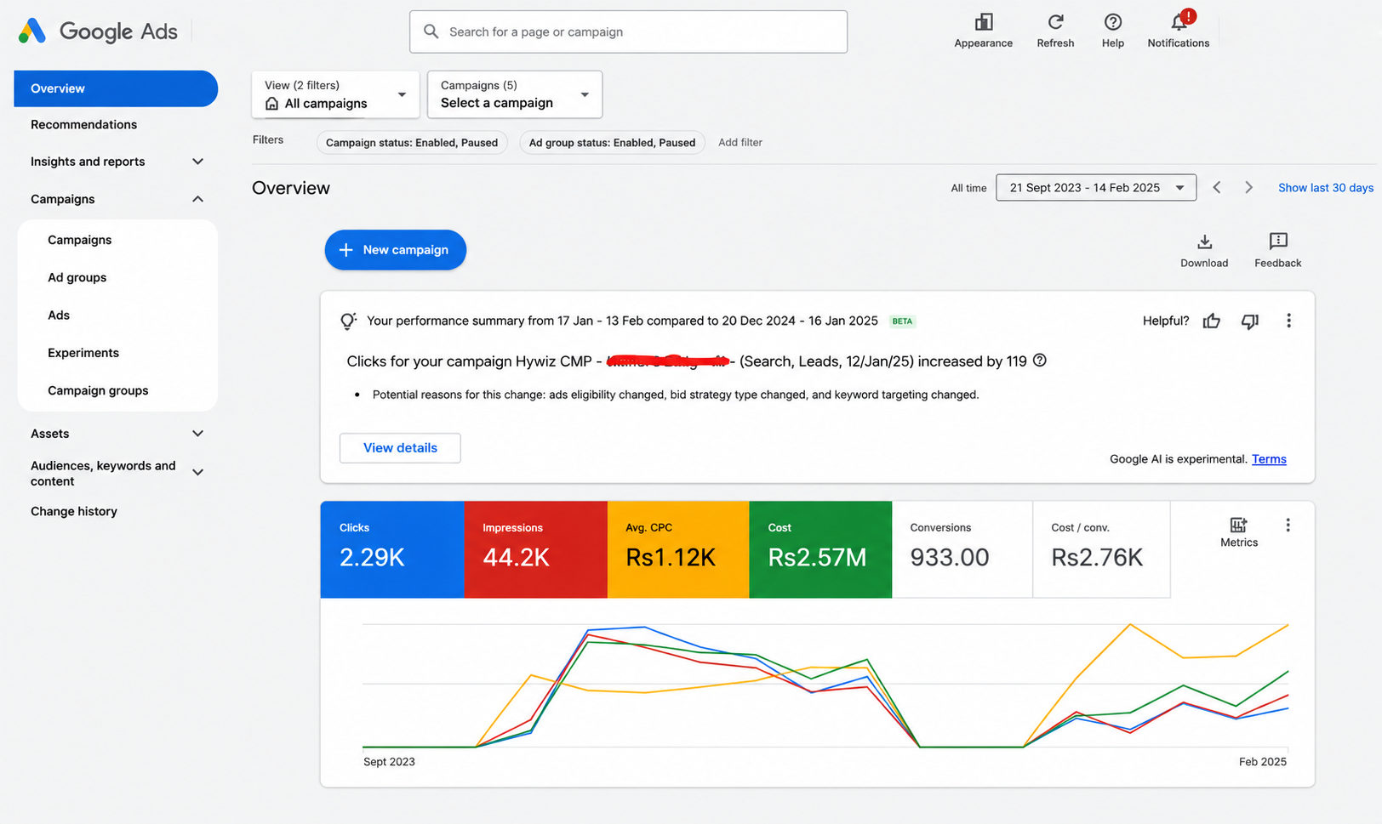Toggle the Conversions metric tile
This screenshot has height=824, width=1382.
tap(962, 549)
